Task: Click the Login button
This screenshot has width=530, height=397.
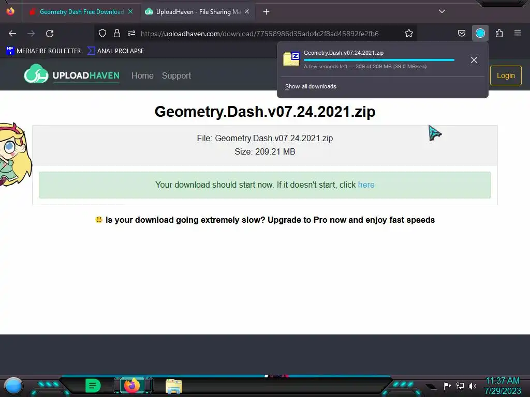Action: coord(506,75)
